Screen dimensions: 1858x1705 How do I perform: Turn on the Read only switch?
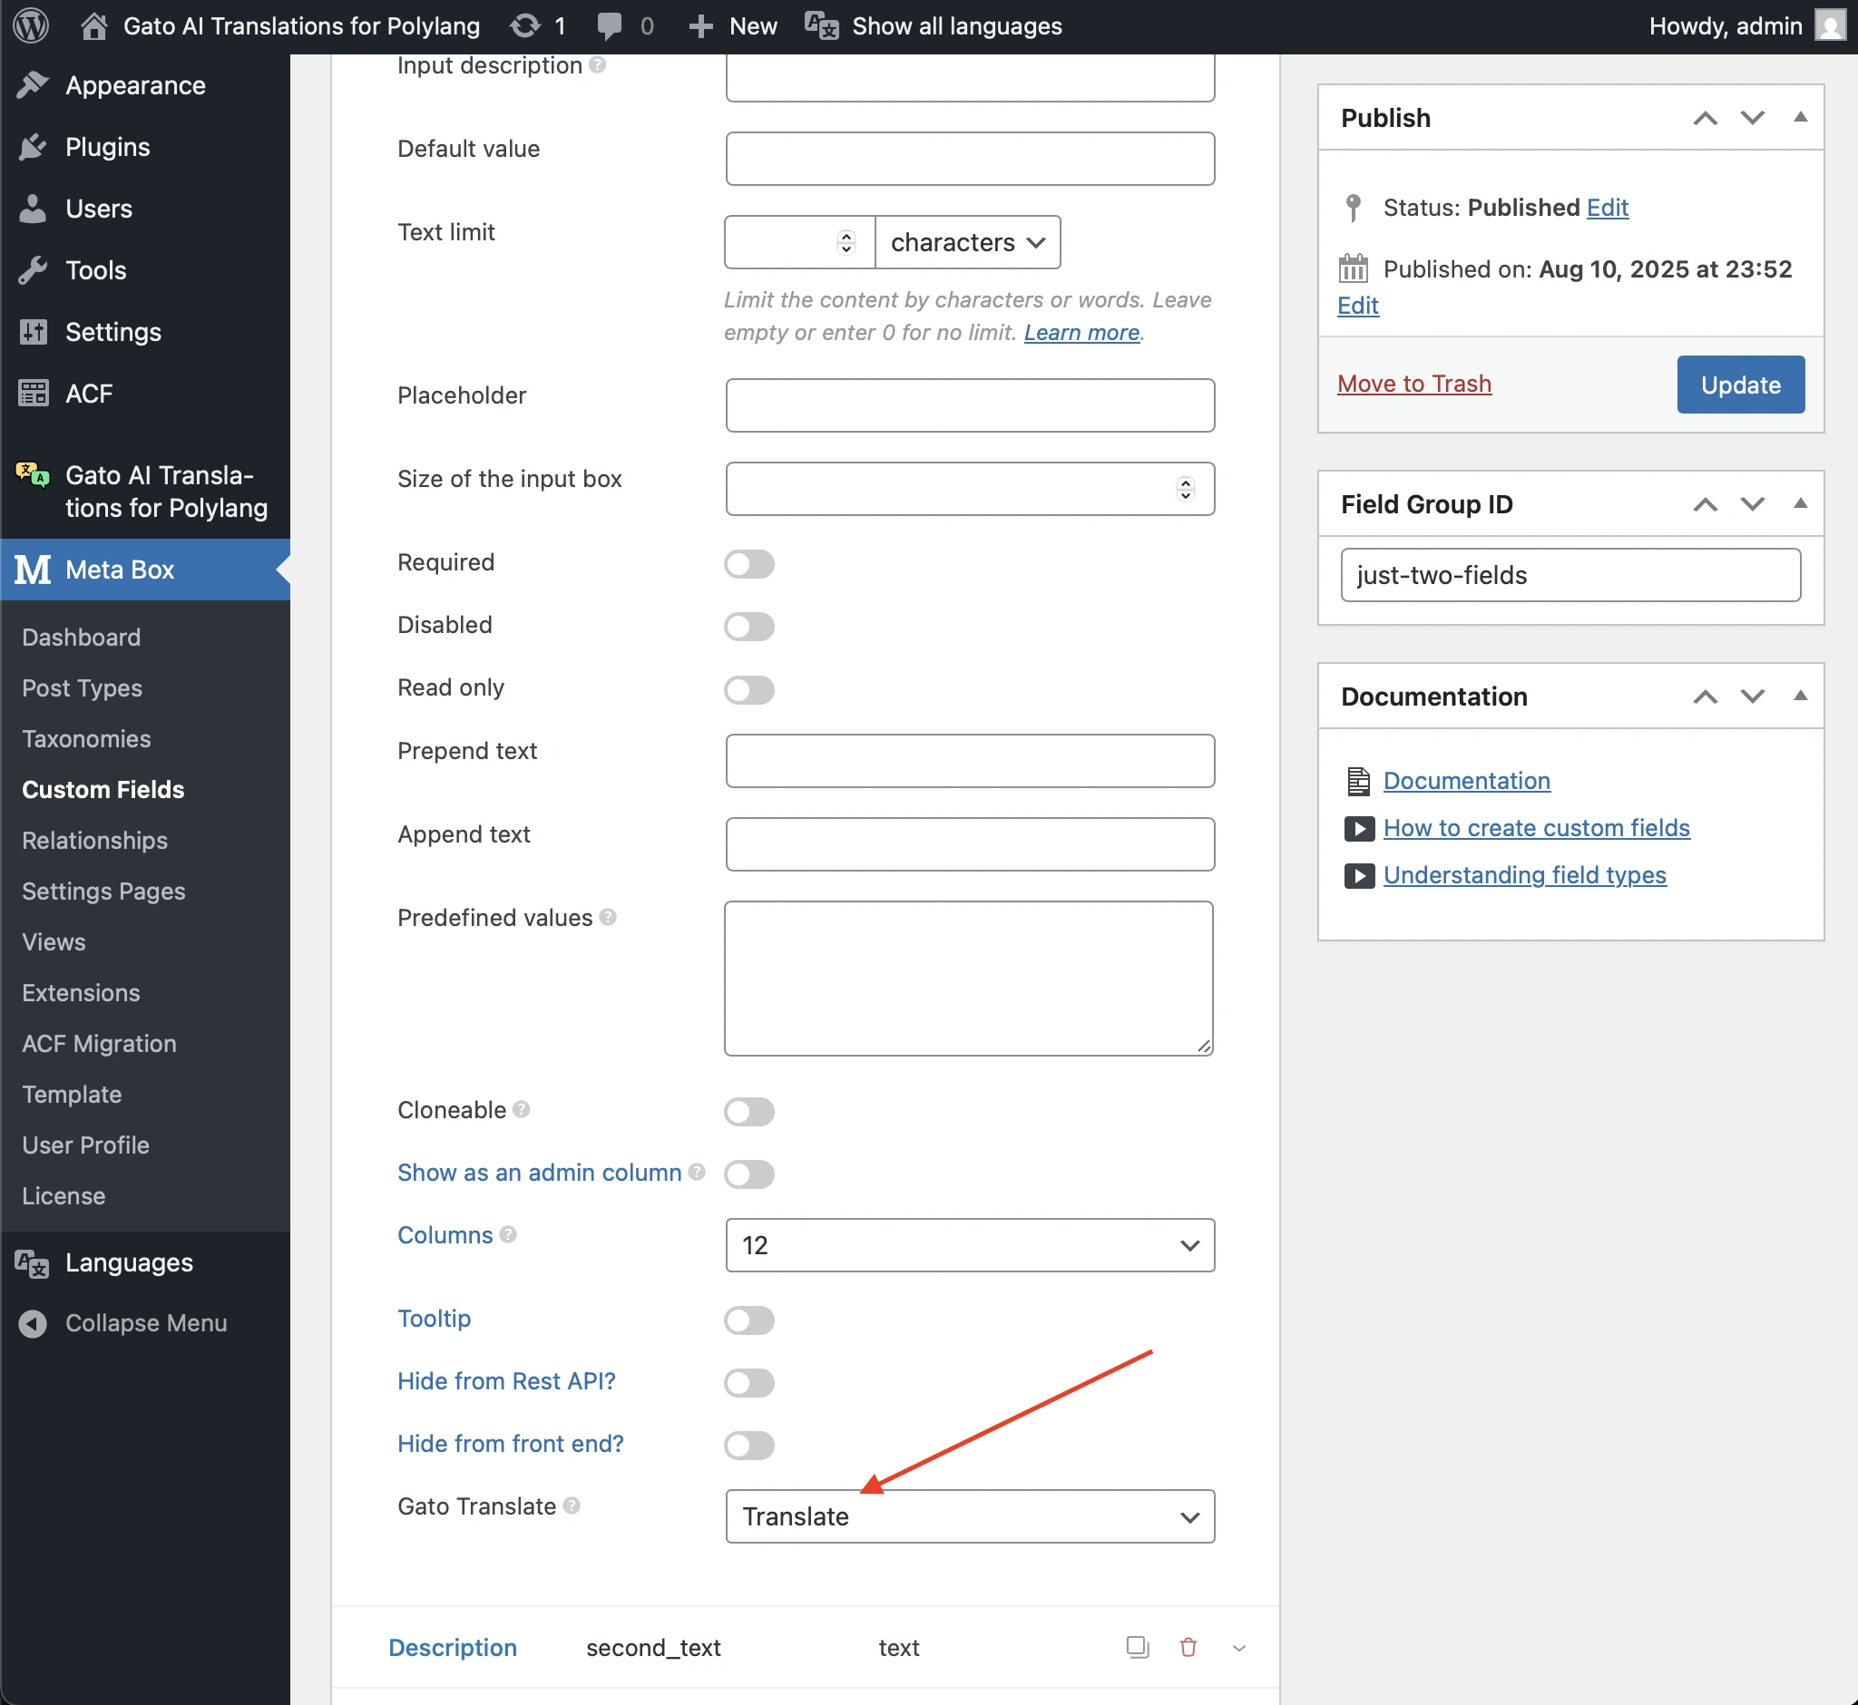pyautogui.click(x=748, y=689)
